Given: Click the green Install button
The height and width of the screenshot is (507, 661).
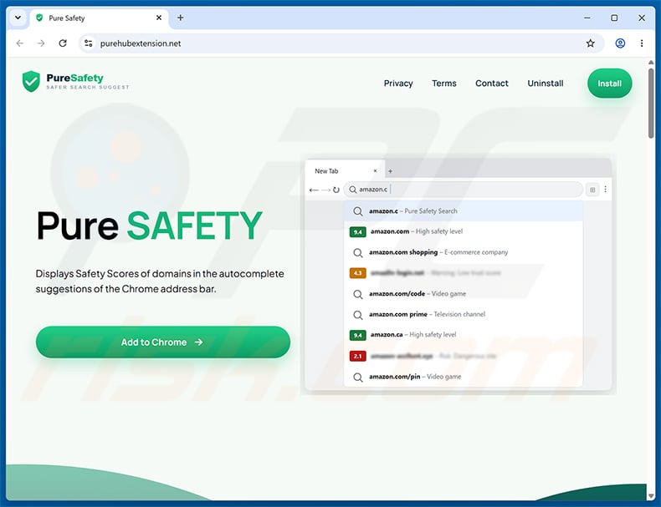Looking at the screenshot, I should [610, 84].
